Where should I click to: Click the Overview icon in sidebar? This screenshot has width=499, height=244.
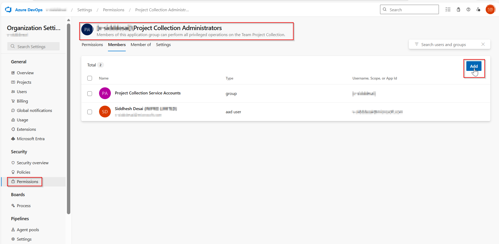click(13, 73)
